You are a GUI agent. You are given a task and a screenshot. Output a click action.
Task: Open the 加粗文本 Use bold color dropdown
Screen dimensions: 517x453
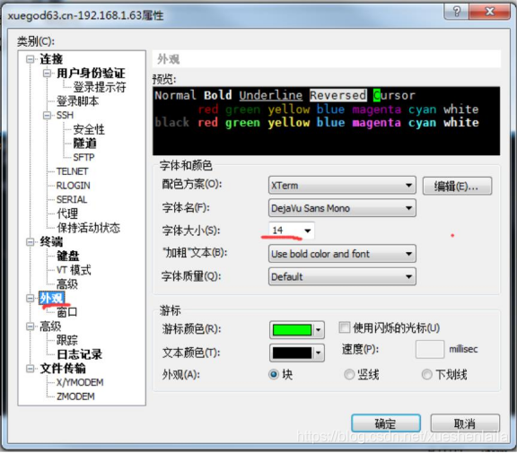click(342, 254)
